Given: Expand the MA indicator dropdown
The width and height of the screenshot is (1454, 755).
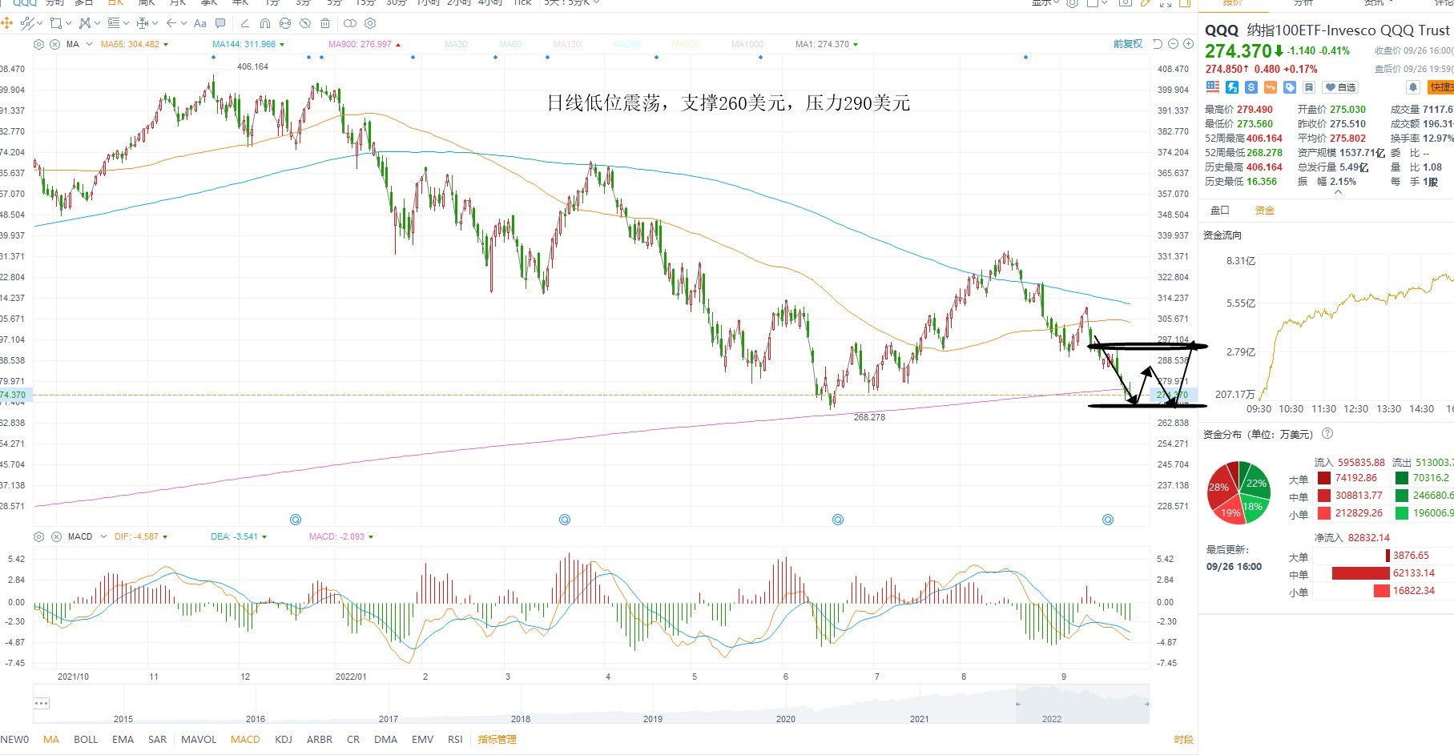Looking at the screenshot, I should click(89, 44).
